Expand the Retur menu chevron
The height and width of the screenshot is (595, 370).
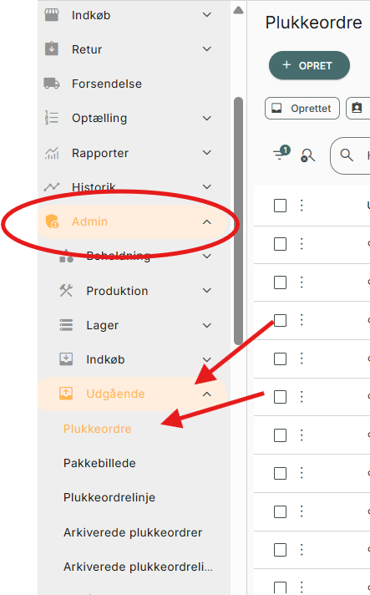[x=207, y=49]
